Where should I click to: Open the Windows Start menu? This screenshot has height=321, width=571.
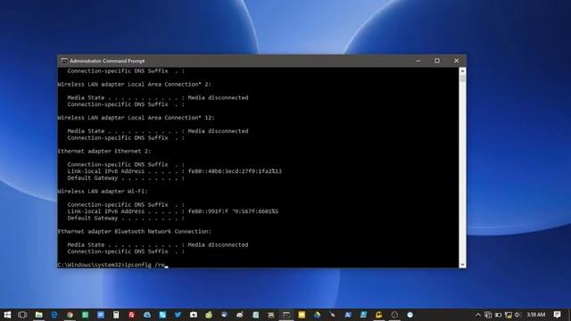tap(7, 315)
